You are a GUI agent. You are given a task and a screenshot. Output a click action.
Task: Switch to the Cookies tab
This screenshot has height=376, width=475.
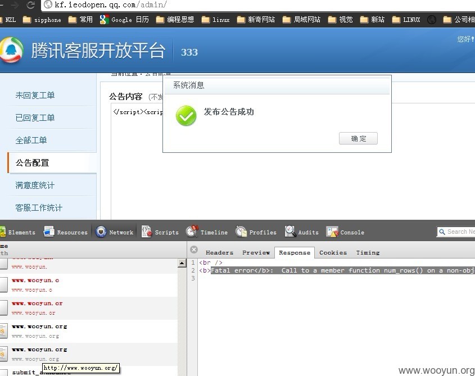[333, 253]
